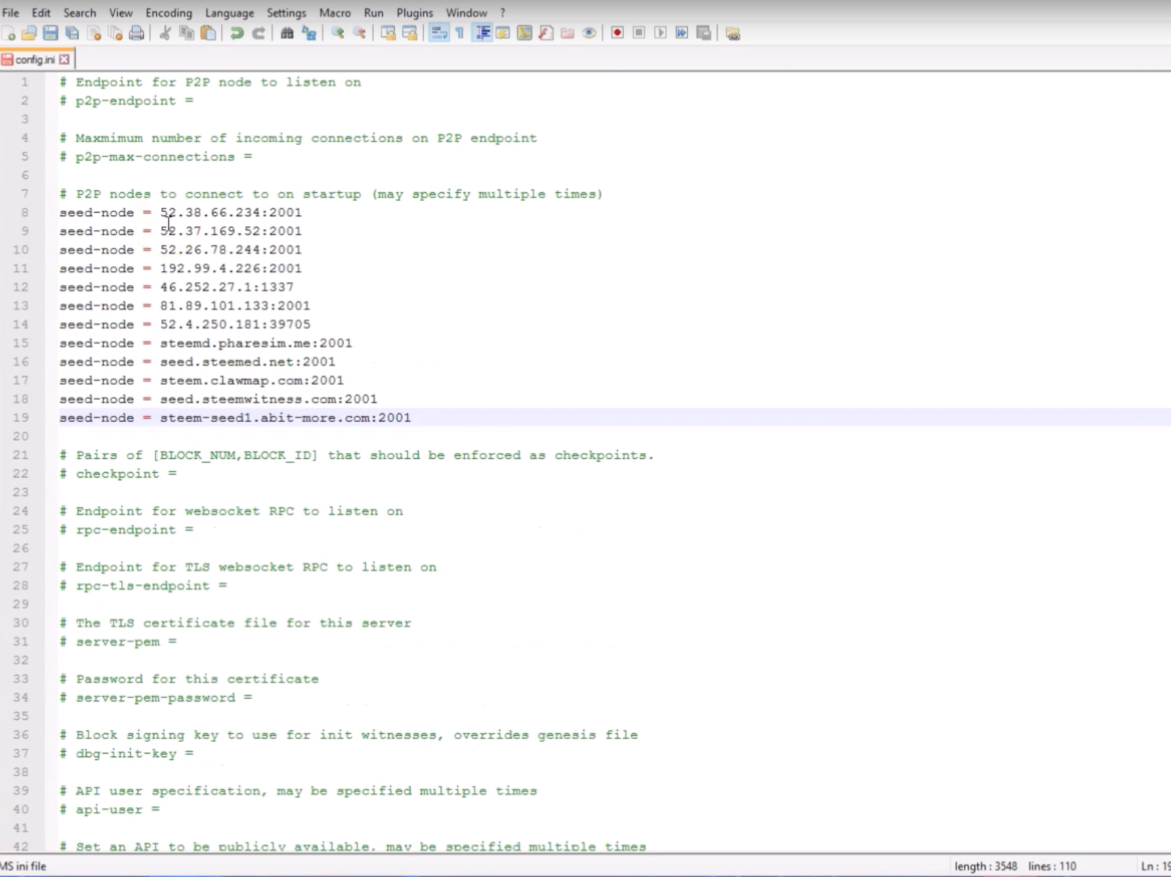Open the Encoding menu
1171x877 pixels.
point(169,13)
